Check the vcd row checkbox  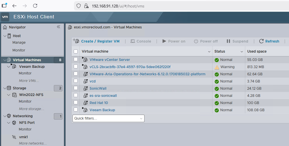pyautogui.click(x=76, y=81)
